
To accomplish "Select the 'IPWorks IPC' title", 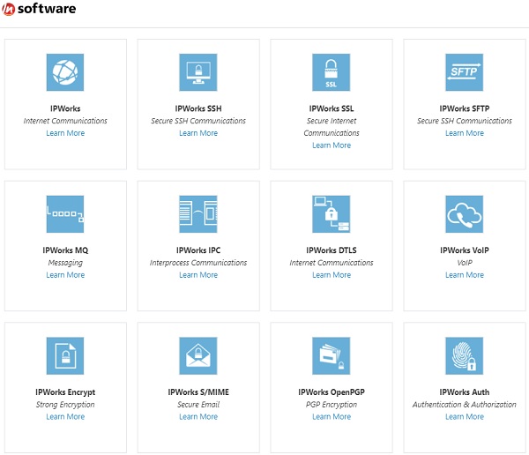I will [x=198, y=250].
